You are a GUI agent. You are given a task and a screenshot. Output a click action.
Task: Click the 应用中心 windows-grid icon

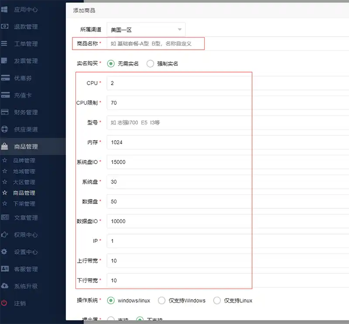pyautogui.click(x=4, y=10)
